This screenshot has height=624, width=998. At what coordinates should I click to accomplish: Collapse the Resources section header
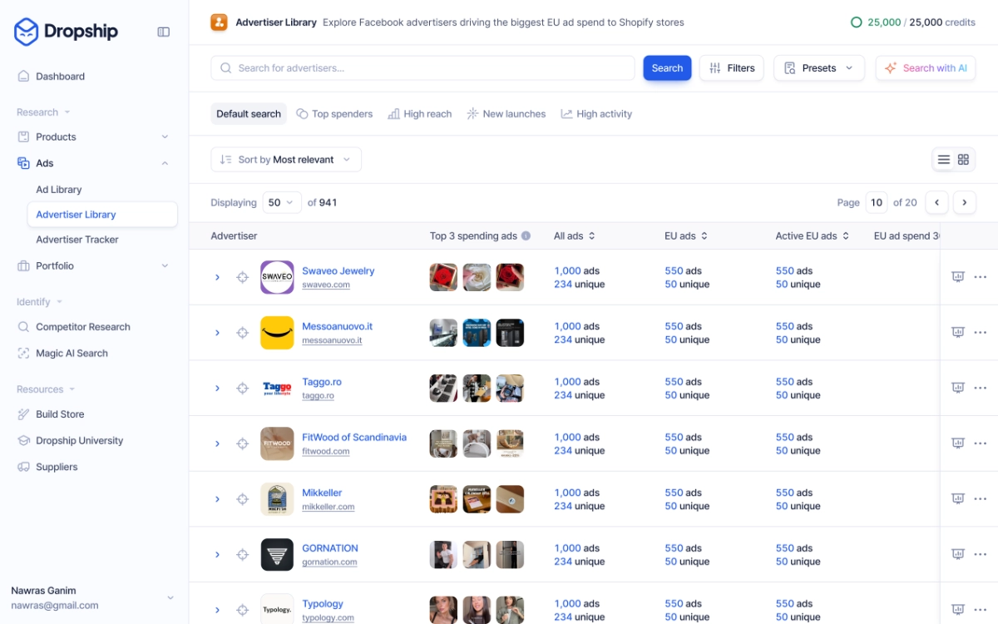click(x=46, y=389)
